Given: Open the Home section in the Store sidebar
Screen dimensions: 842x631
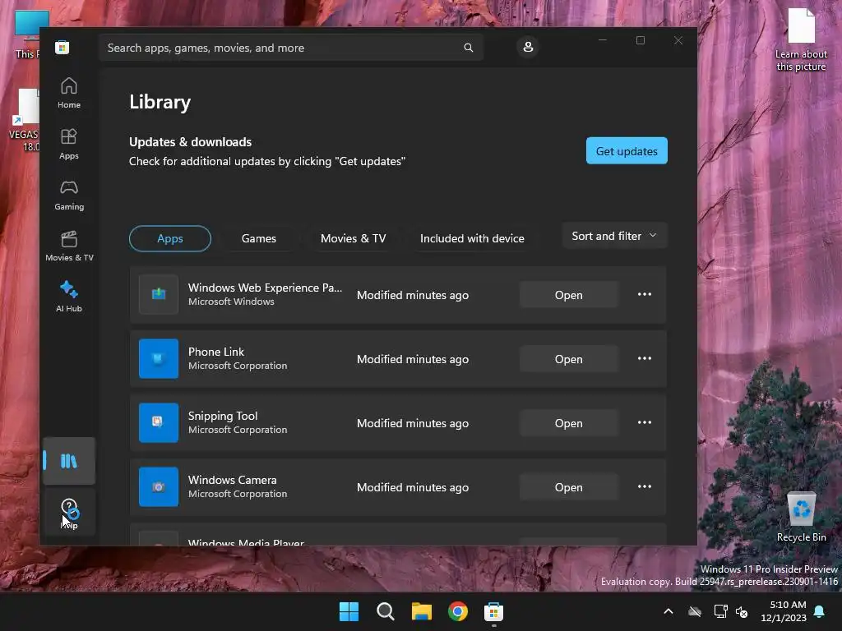Looking at the screenshot, I should [69, 94].
